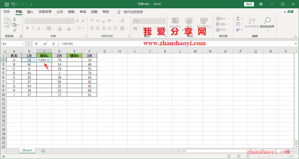Viewport: 299px width, 159px height.
Task: Open the AutoSum dropdown arrow
Action: point(242,18)
